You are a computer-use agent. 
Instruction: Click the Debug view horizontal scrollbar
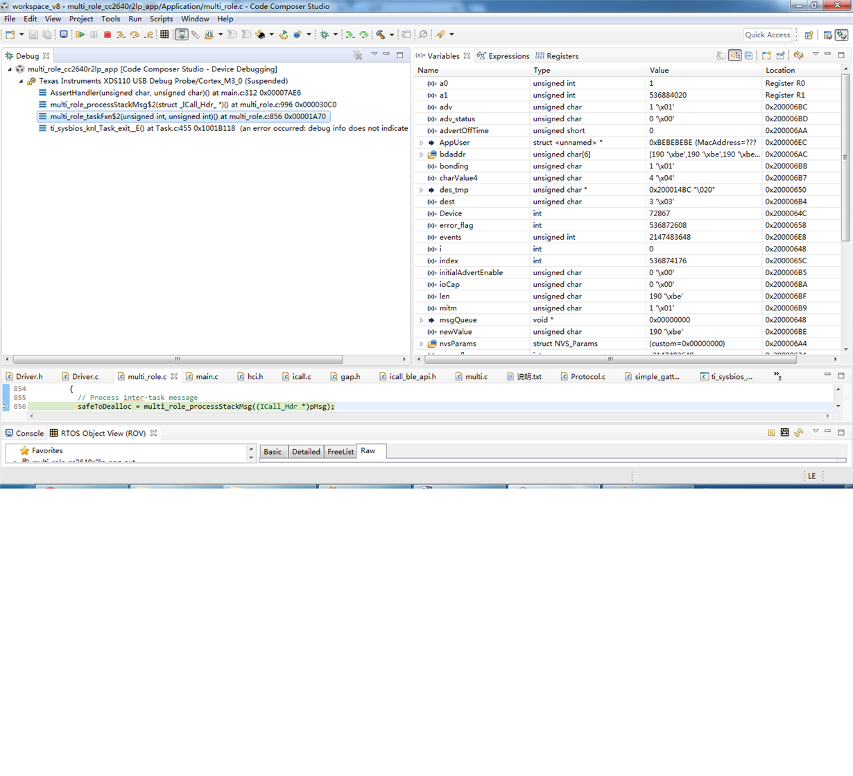pos(178,359)
